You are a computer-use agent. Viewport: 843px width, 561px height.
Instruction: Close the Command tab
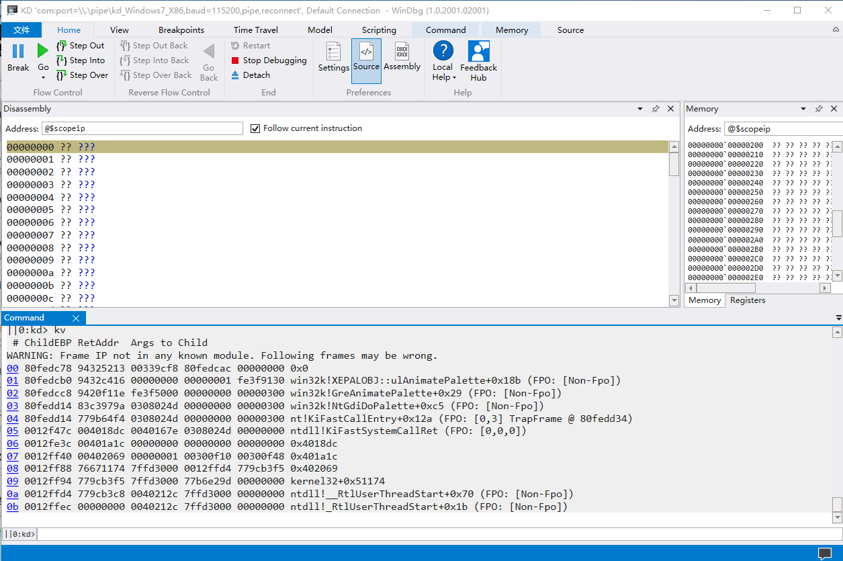point(76,318)
